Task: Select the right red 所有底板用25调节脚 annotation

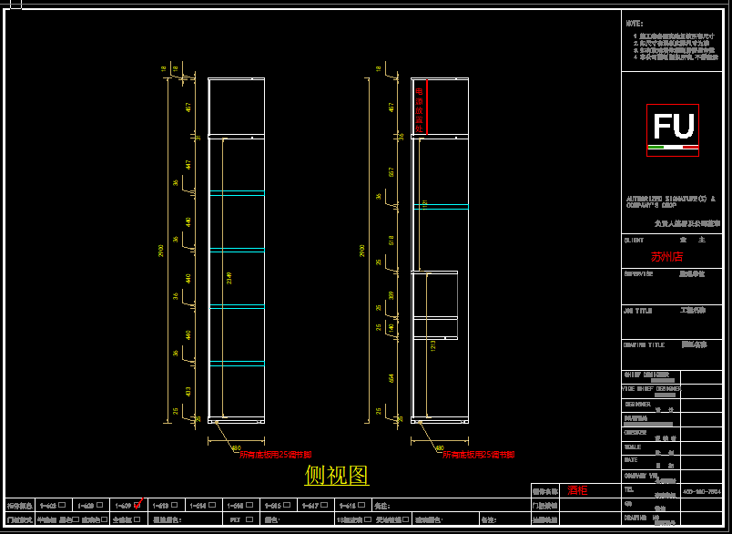Action: point(478,454)
